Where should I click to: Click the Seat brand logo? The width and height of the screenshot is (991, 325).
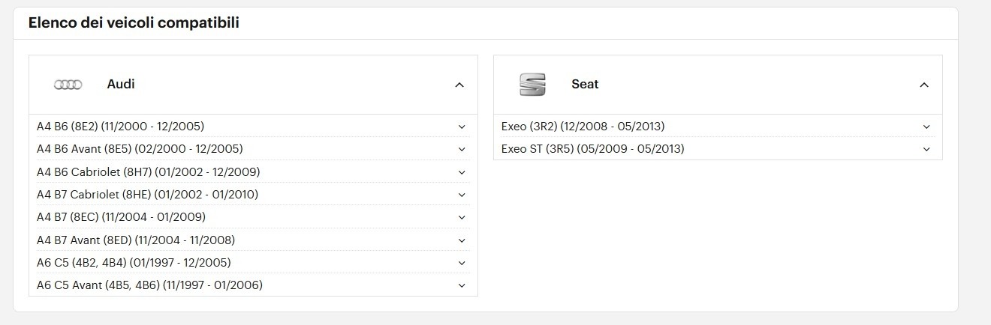pyautogui.click(x=532, y=85)
